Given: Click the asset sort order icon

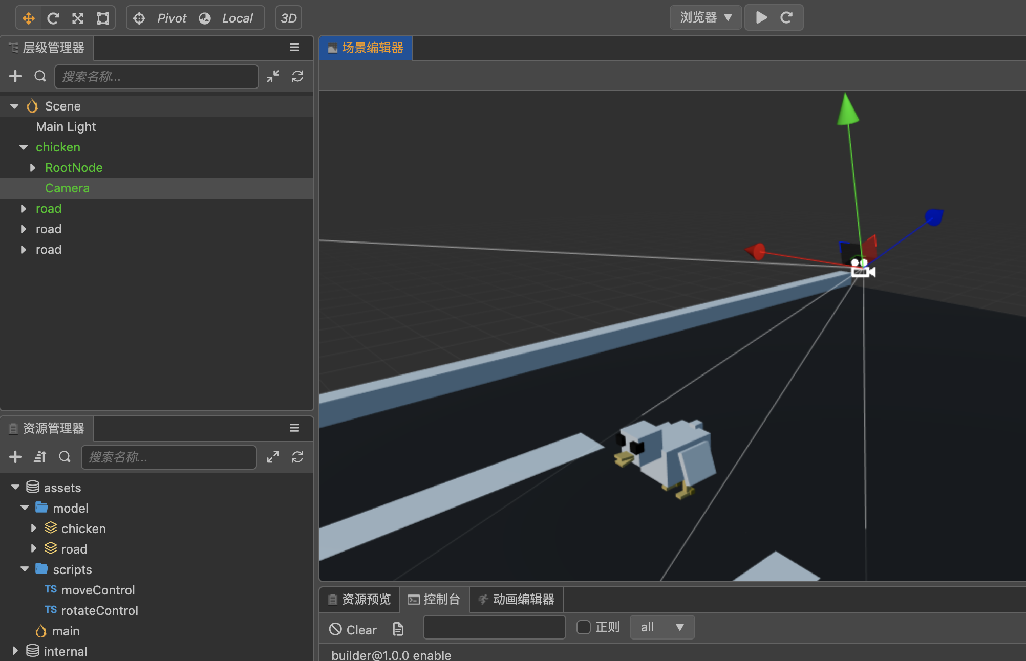Looking at the screenshot, I should coord(40,457).
